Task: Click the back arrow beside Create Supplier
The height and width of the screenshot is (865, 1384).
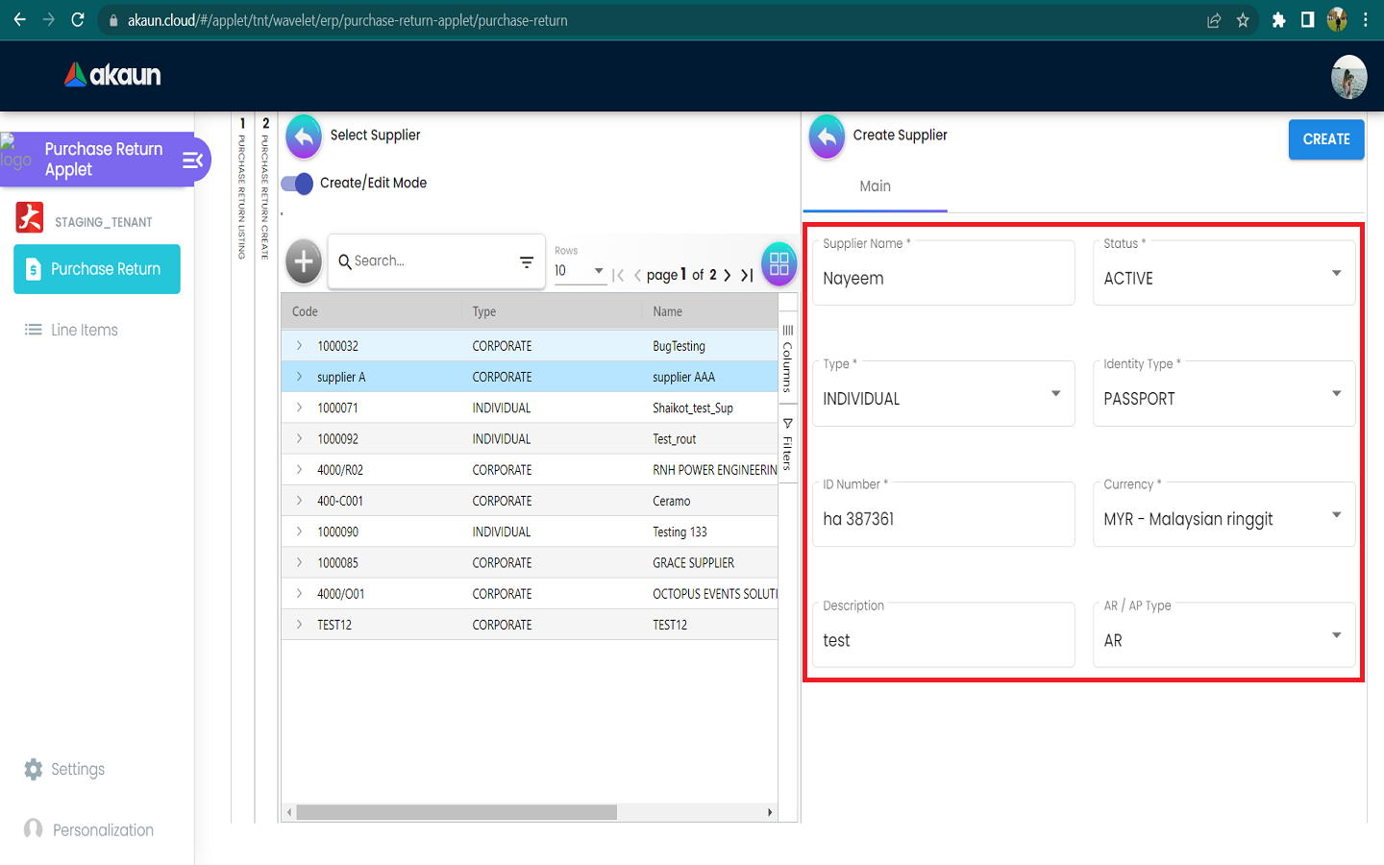Action: 827,136
